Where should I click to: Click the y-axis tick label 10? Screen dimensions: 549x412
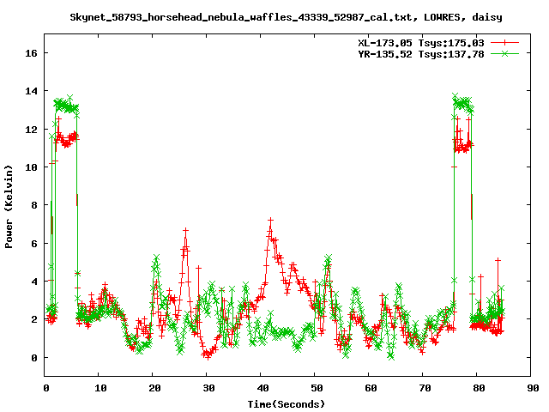click(31, 167)
